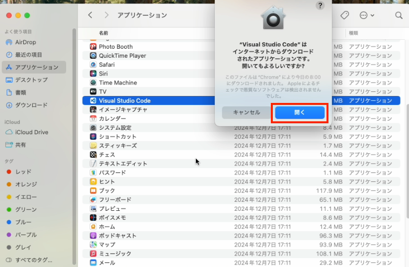Select the グリーン tag
The image size is (409, 267).
coord(34,210)
